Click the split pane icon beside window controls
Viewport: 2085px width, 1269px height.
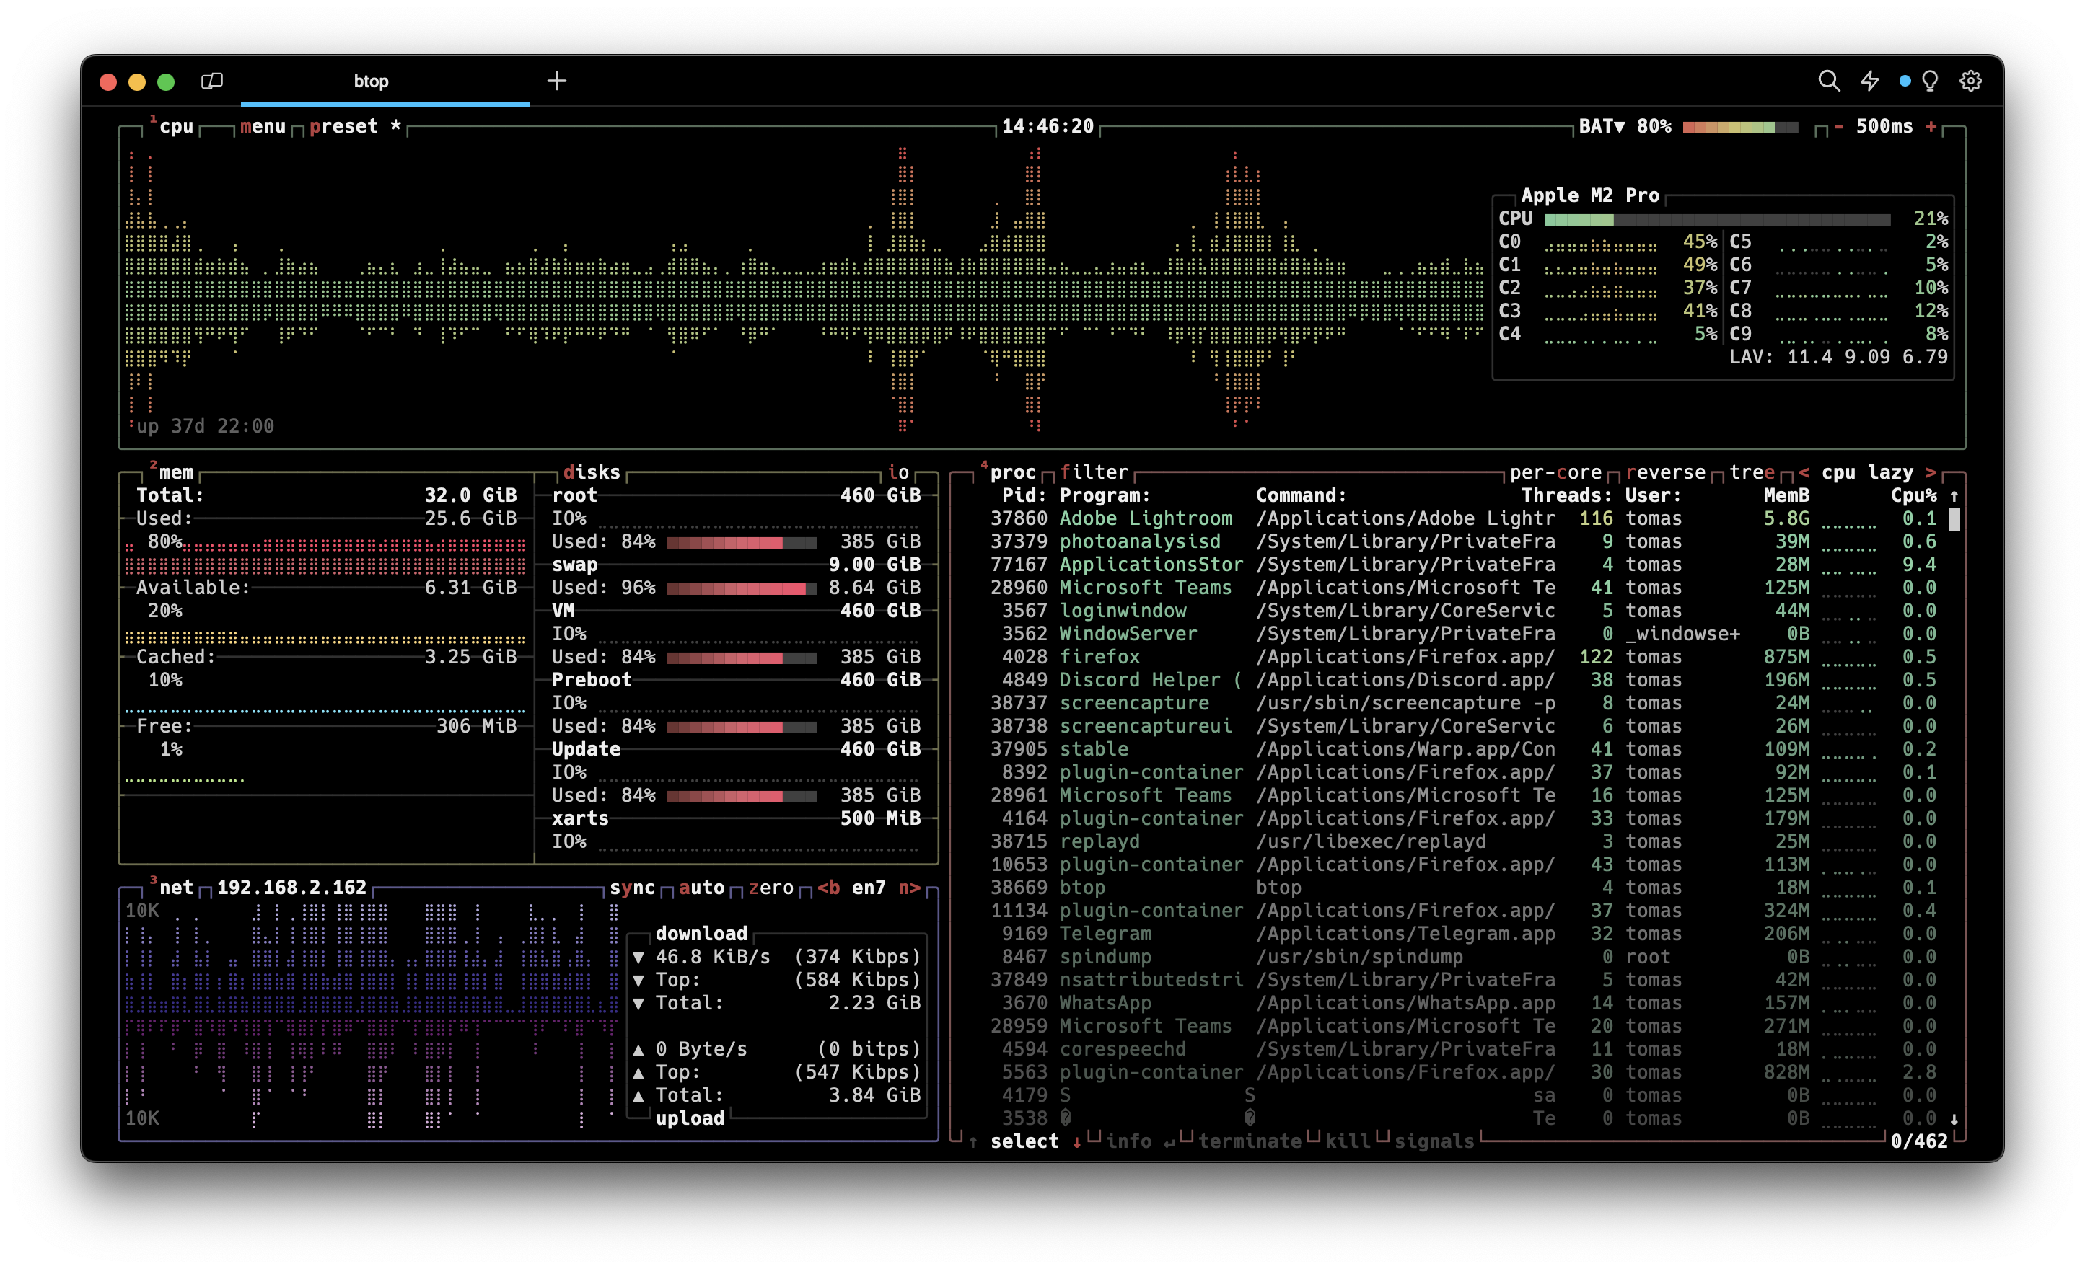pyautogui.click(x=211, y=81)
